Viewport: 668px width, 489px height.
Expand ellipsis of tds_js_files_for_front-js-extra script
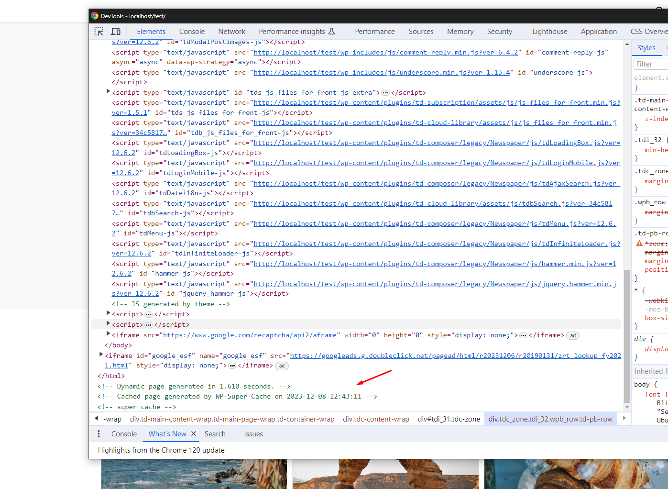point(385,93)
